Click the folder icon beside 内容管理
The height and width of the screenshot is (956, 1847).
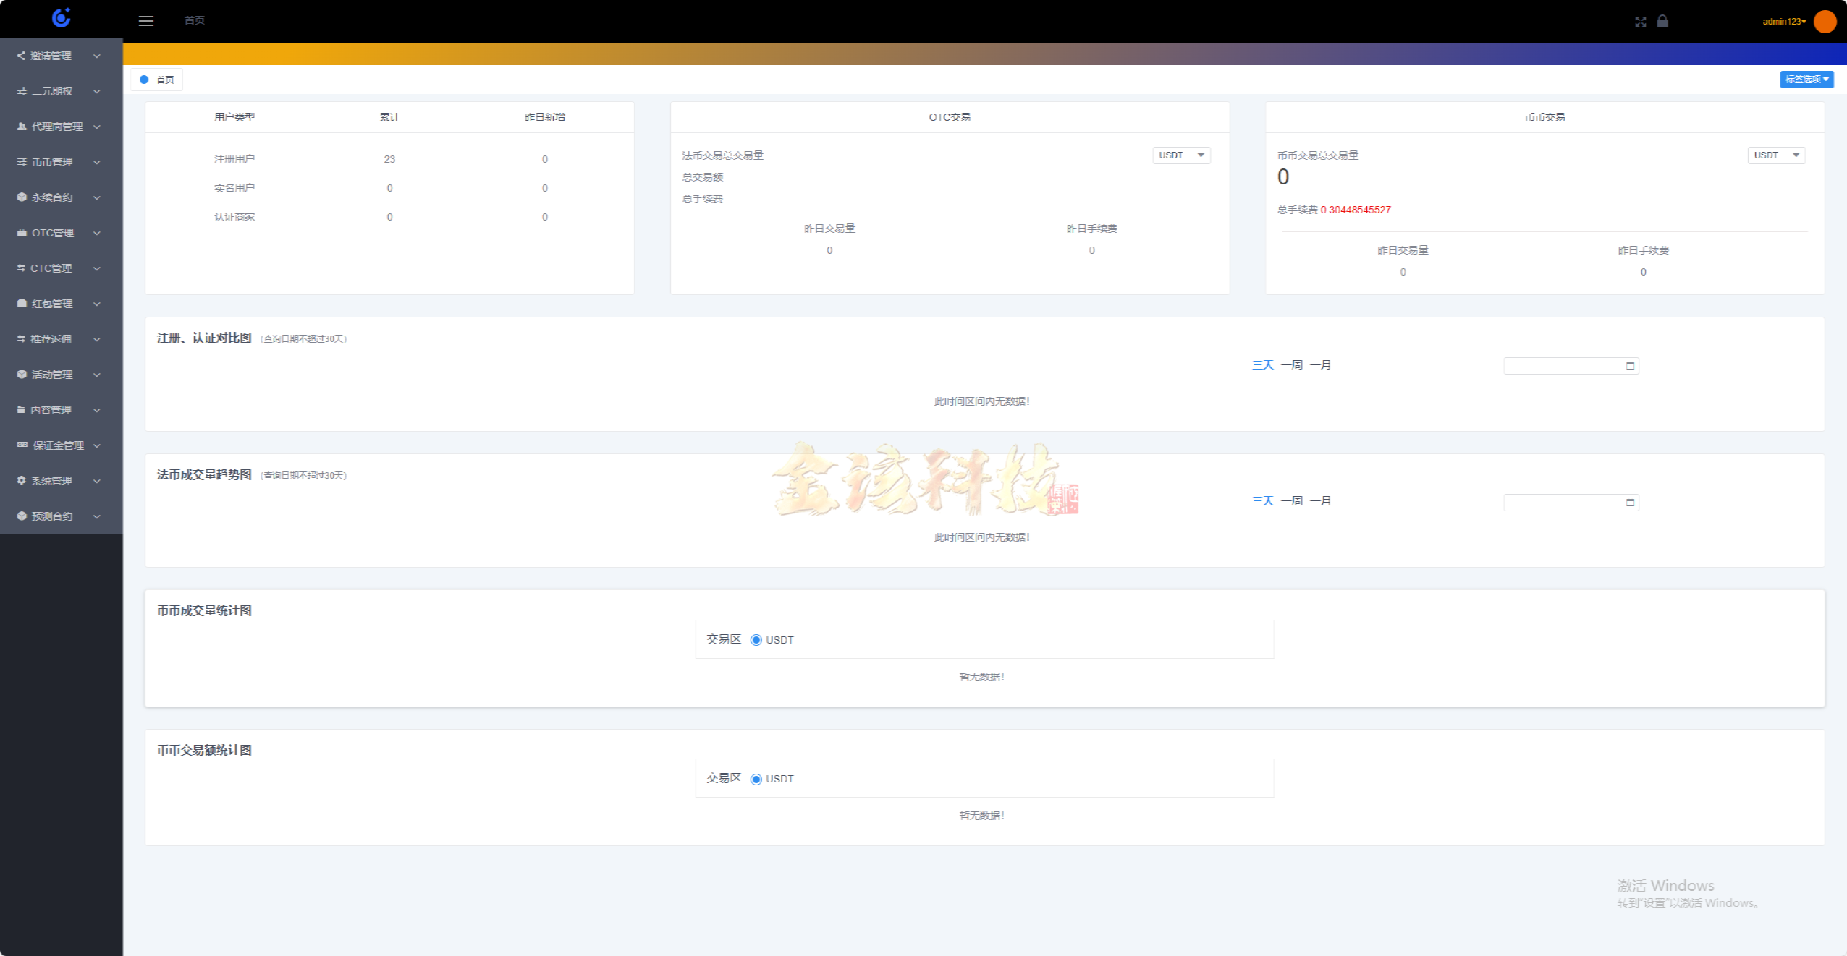pos(21,410)
